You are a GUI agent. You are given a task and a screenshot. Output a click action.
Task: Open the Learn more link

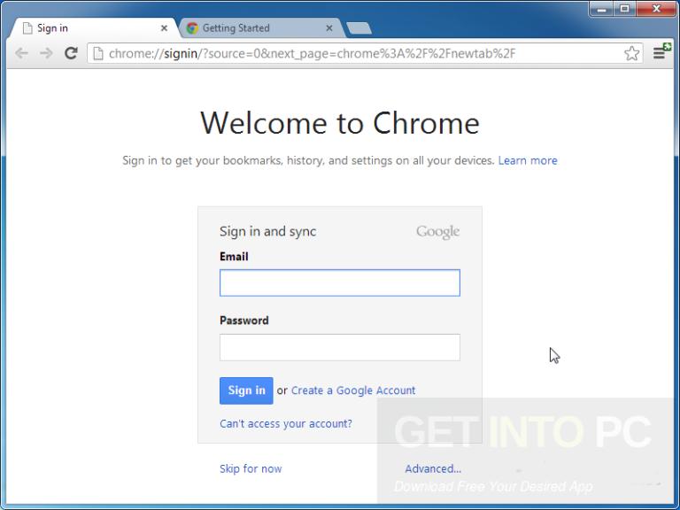click(x=528, y=160)
